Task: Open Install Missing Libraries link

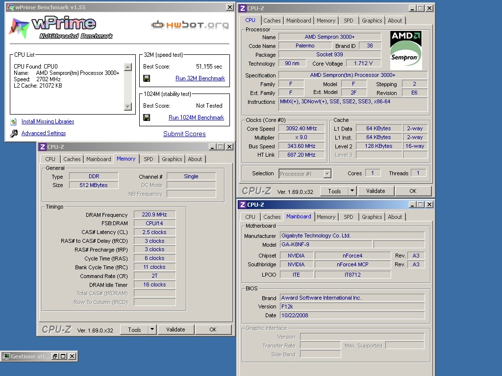Action: tap(48, 121)
